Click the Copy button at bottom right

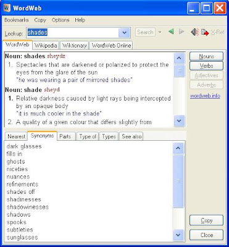pyautogui.click(x=206, y=220)
